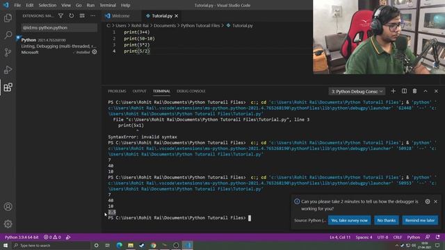Dismiss the debugger survey notification
Viewport: 445px width, 250px height.
[436, 201]
